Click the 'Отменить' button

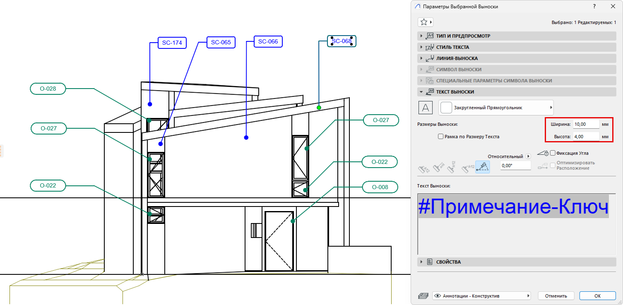click(x=556, y=296)
